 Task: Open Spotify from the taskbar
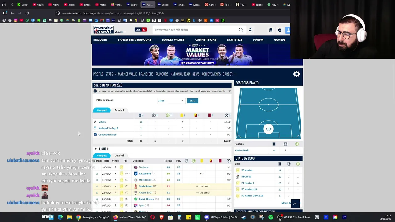271,217
